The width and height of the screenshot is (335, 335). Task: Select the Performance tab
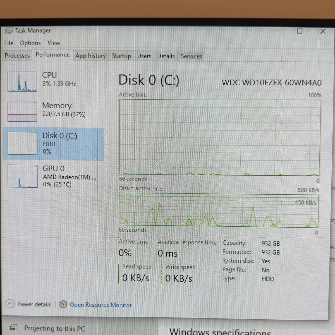(52, 55)
